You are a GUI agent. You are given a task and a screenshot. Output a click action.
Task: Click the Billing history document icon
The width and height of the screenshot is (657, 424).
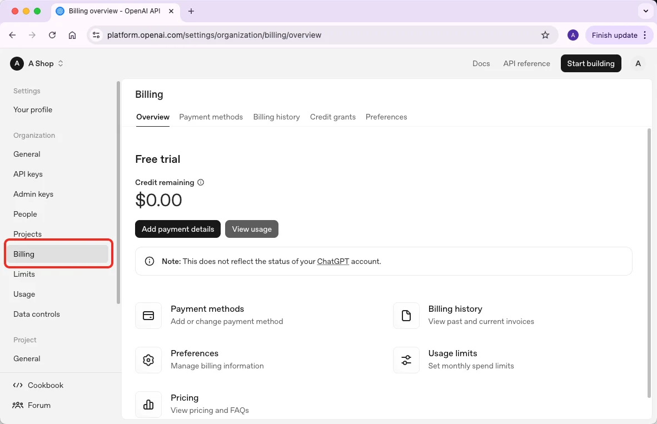coord(406,316)
